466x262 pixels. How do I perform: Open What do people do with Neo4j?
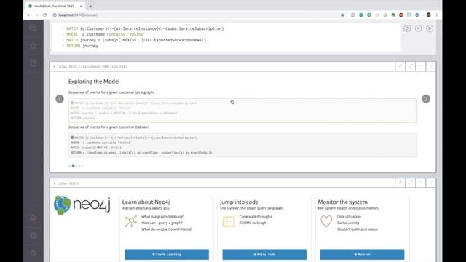[167, 229]
